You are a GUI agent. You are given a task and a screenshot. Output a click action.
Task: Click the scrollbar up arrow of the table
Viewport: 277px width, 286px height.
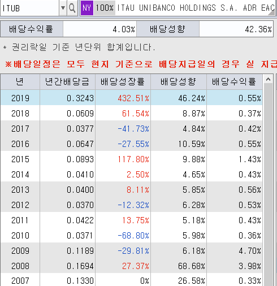268,79
